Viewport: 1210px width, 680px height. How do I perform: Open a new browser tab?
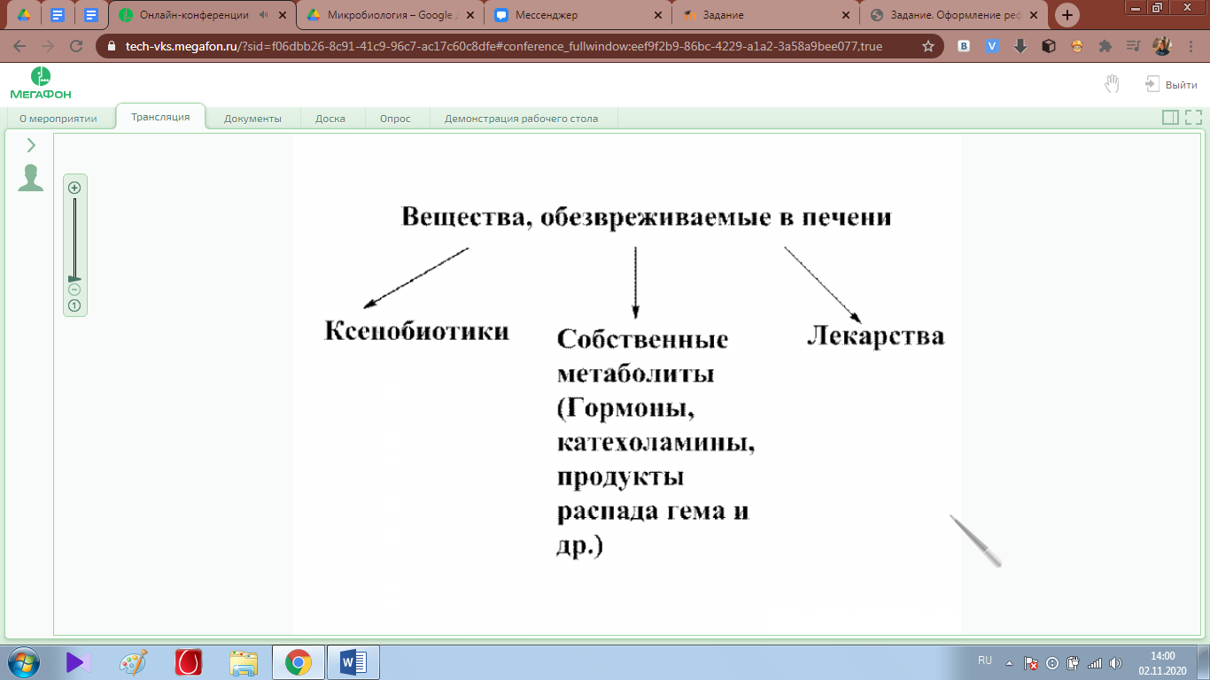(1067, 15)
